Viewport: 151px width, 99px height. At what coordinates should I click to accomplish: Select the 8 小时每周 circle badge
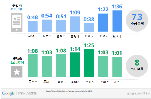(137, 66)
